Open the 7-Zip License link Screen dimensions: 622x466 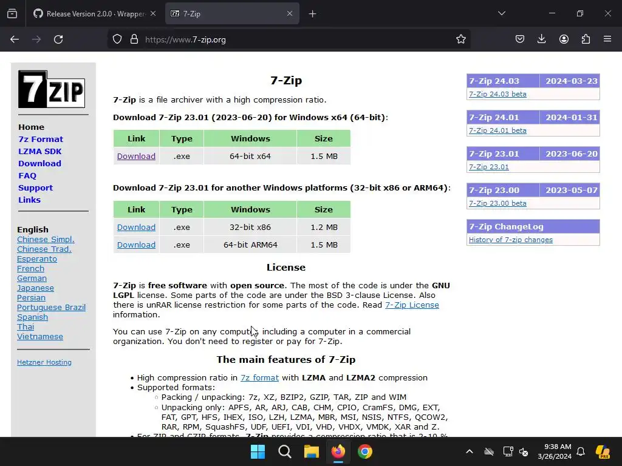pos(412,305)
